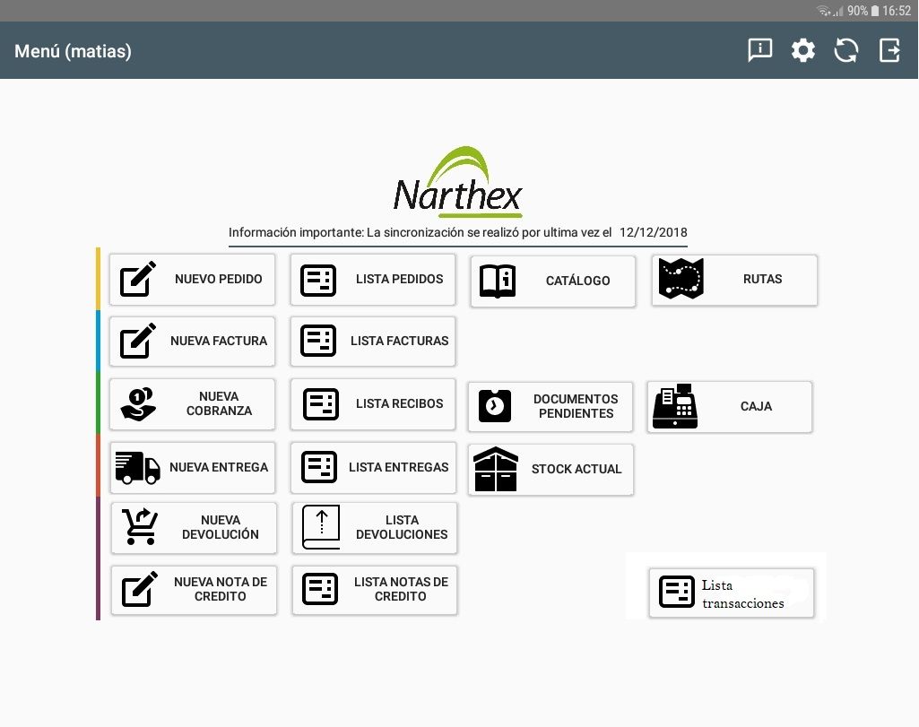Click the Menú (matias) title
This screenshot has width=919, height=727.
click(73, 51)
